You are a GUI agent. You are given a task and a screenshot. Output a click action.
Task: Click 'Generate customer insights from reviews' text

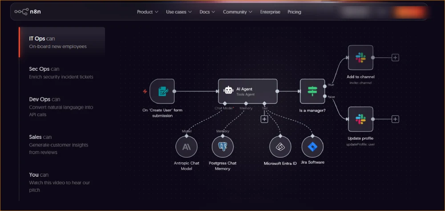[59, 149]
